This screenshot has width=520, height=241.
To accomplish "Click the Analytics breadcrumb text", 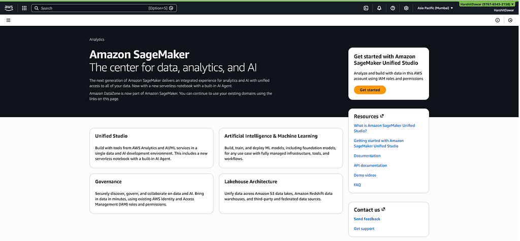I will (97, 40).
